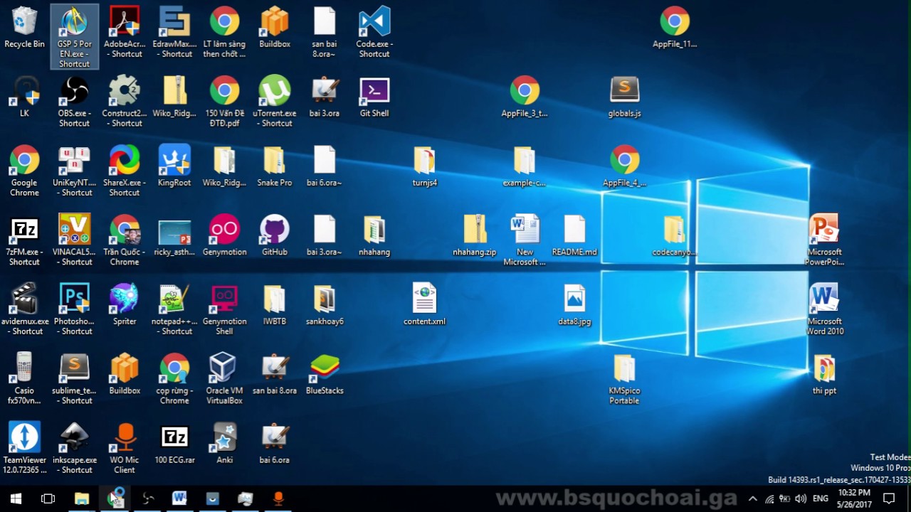This screenshot has width=911, height=512.
Task: Open the Windows Start menu
Action: pos(16,498)
